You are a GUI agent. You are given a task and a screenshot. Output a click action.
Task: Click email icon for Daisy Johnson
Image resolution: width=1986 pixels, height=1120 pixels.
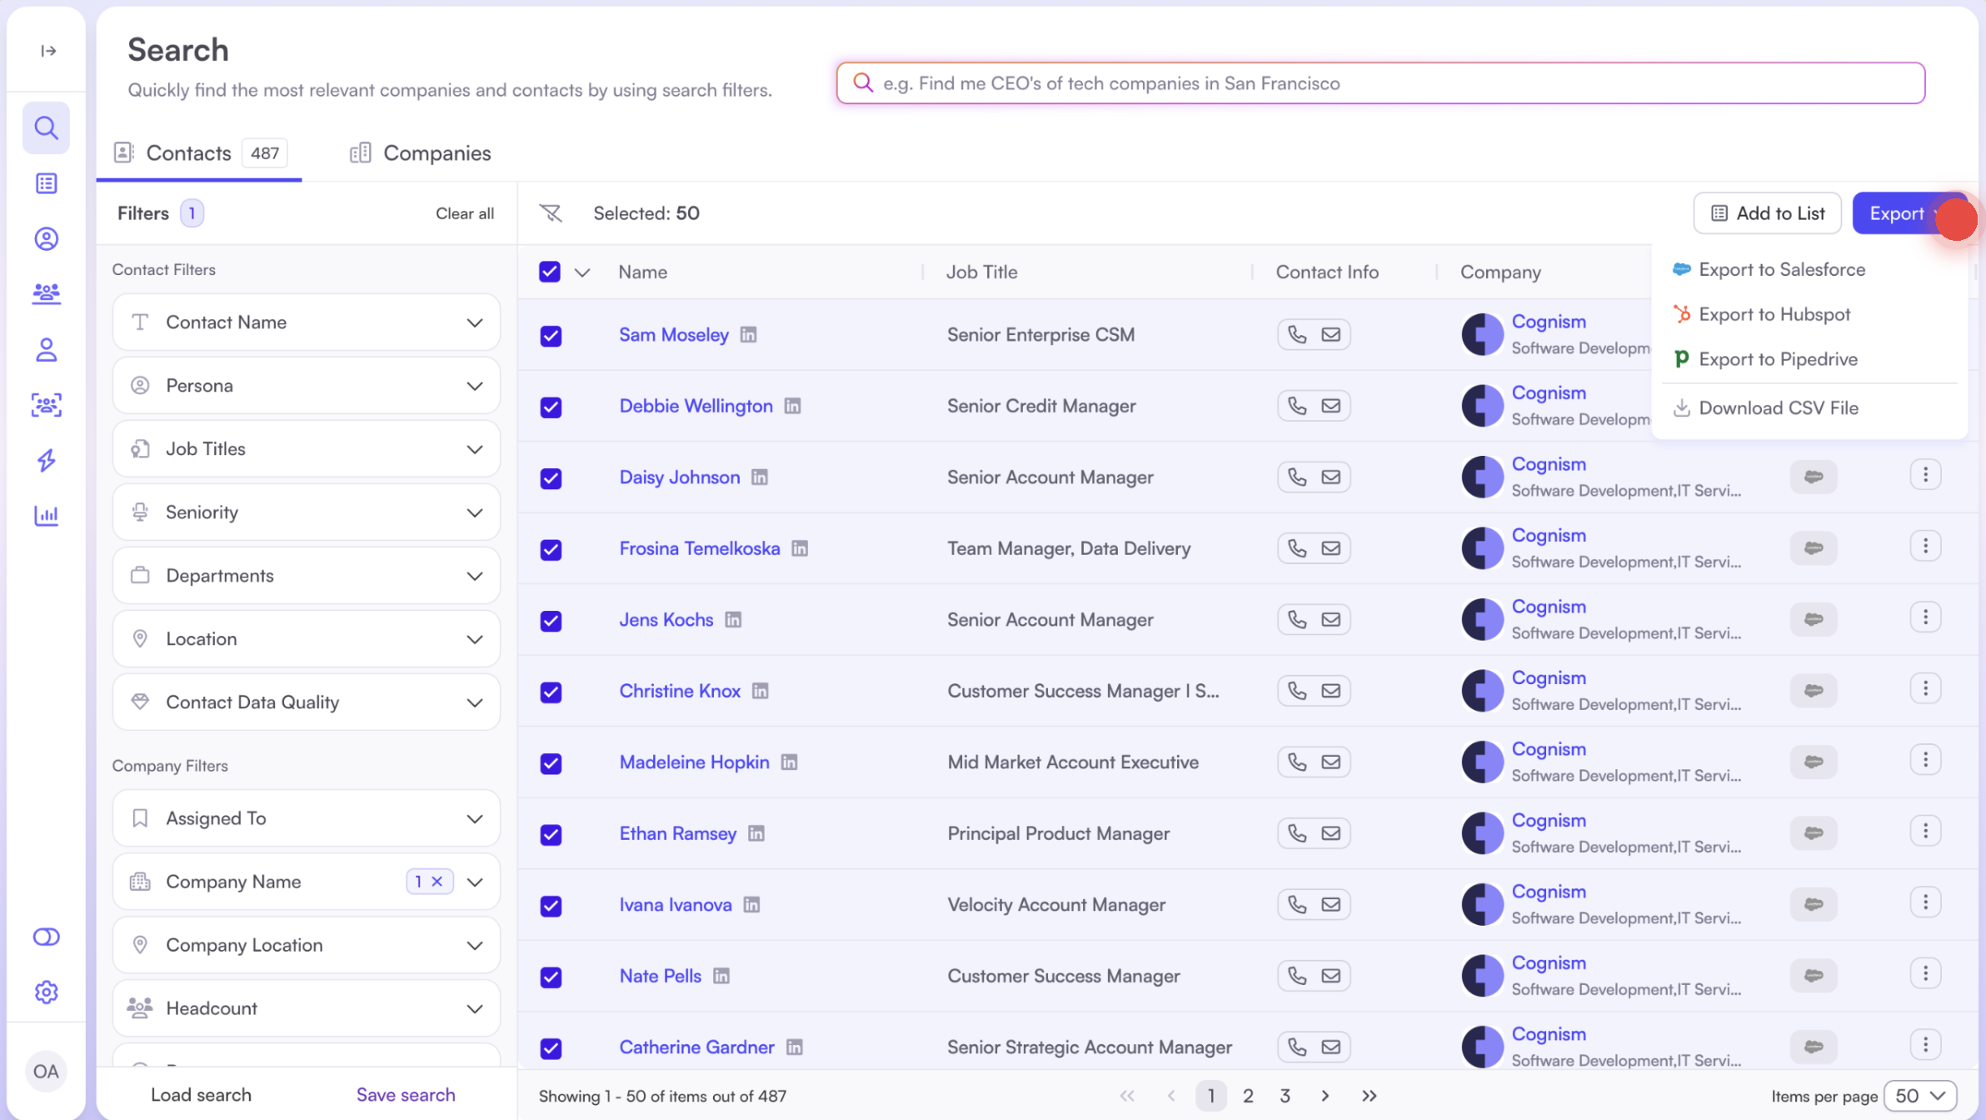coord(1331,477)
